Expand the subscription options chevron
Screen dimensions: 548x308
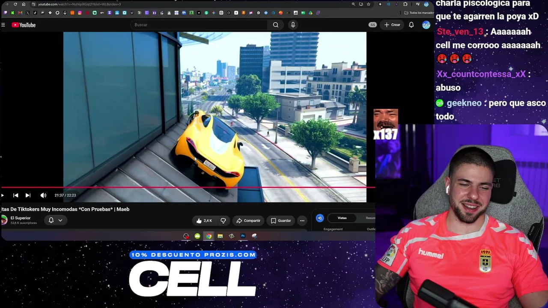60,220
